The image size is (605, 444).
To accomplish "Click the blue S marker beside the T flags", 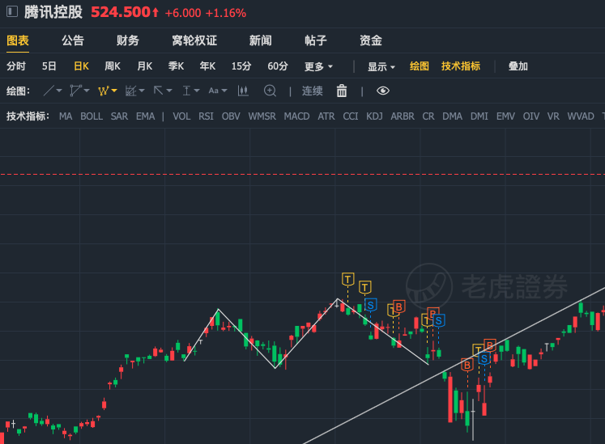I will [x=370, y=306].
